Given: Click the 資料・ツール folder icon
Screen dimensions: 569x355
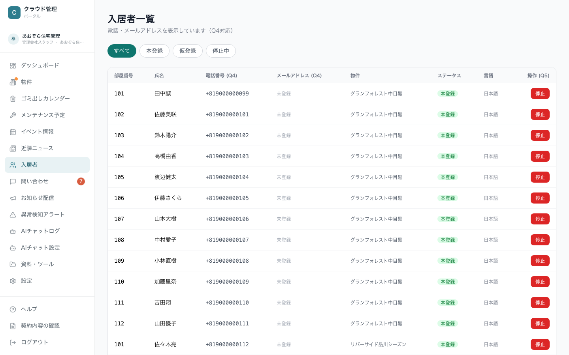Looking at the screenshot, I should pyautogui.click(x=13, y=264).
